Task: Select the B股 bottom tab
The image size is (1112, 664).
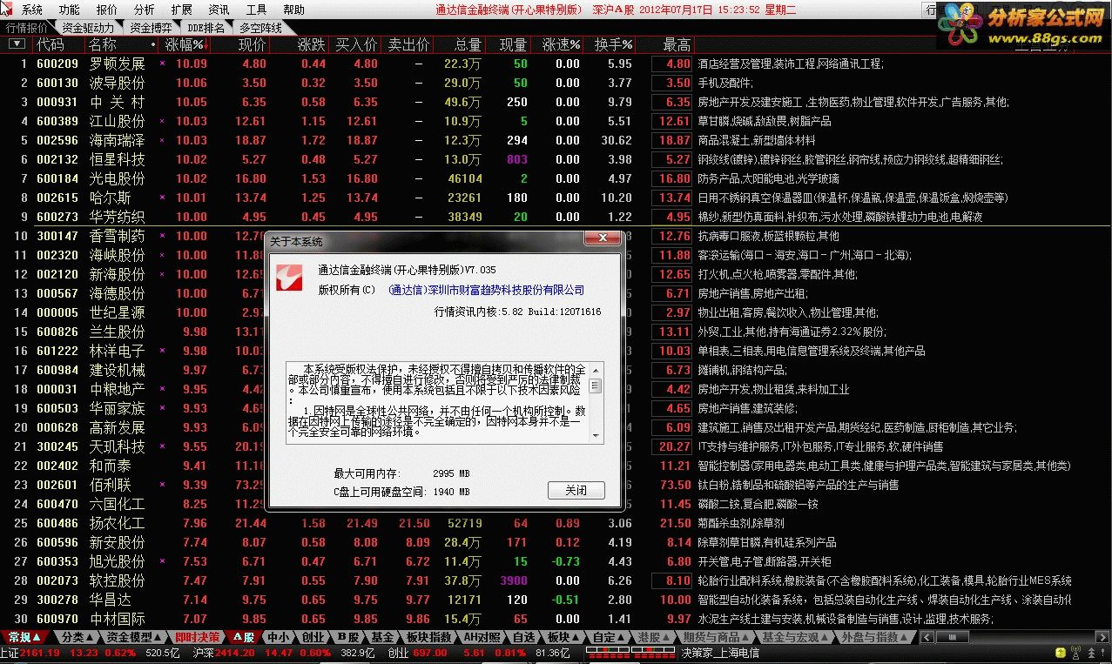Action: coord(347,638)
